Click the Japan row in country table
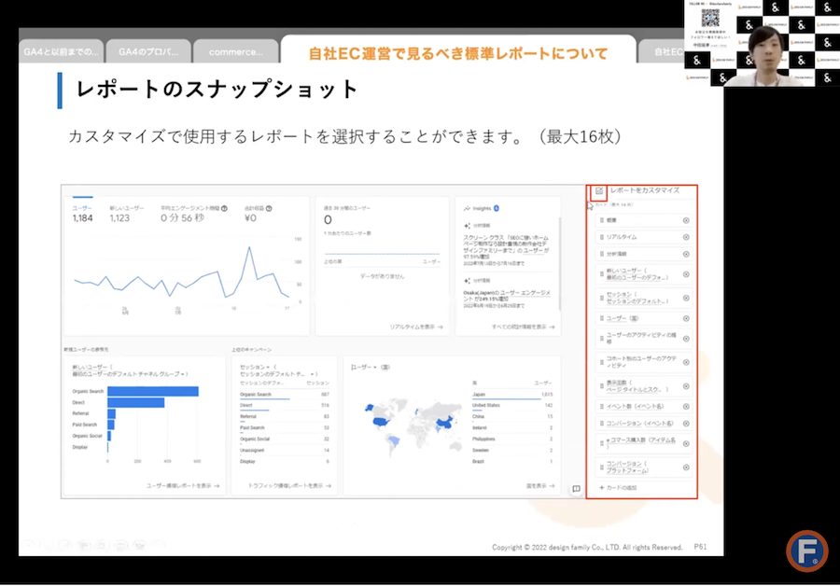Viewport: 840px width, 586px height. tap(512, 395)
